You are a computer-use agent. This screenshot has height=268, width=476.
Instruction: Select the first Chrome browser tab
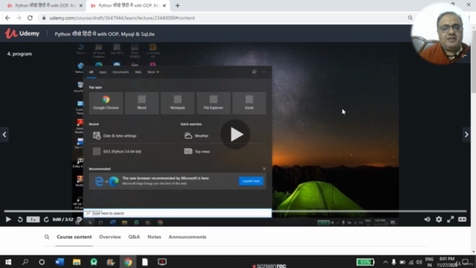point(44,5)
